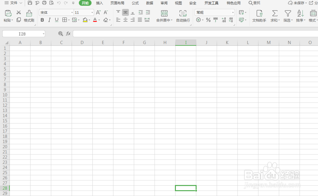Click the AutoSum (求和) sigma icon
Screen dimensions: 318x196
pyautogui.click(x=275, y=13)
